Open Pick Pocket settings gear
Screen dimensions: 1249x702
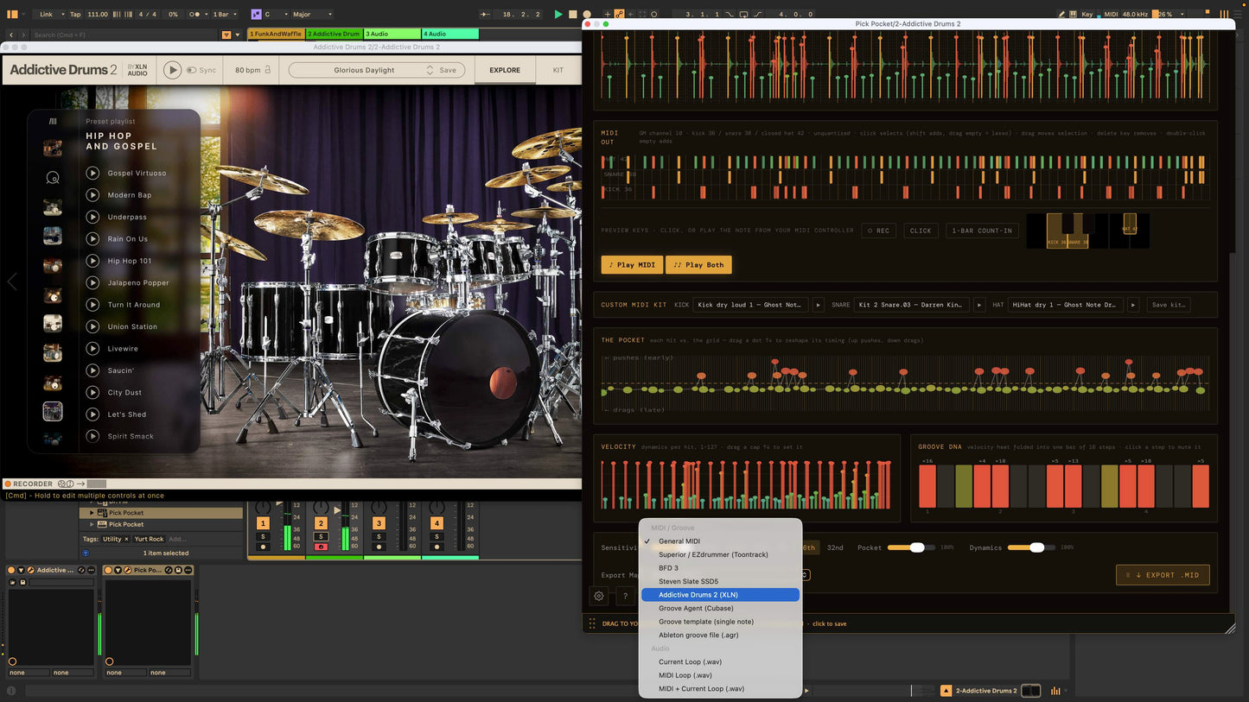tap(599, 596)
